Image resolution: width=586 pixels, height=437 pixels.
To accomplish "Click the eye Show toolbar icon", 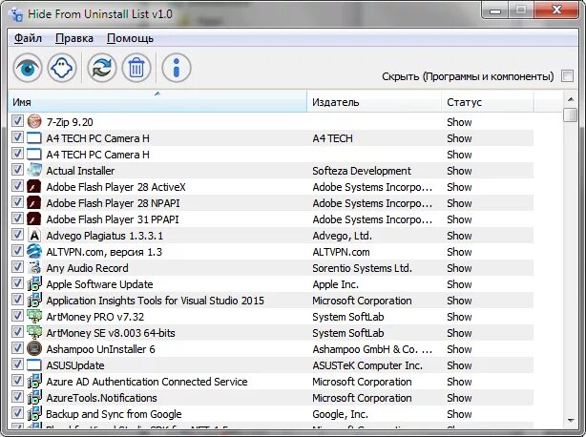I will pos(28,68).
